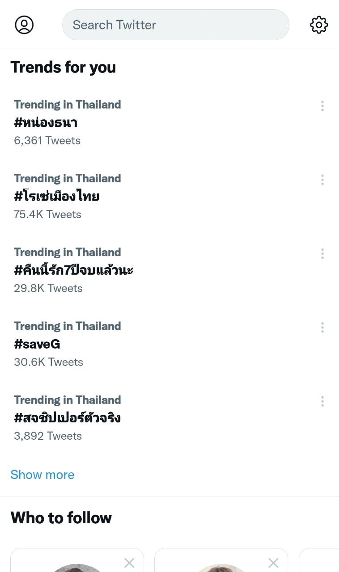Screen dimensions: 340x572
Task: Click the second suggested user's avatar
Action: pos(221,568)
